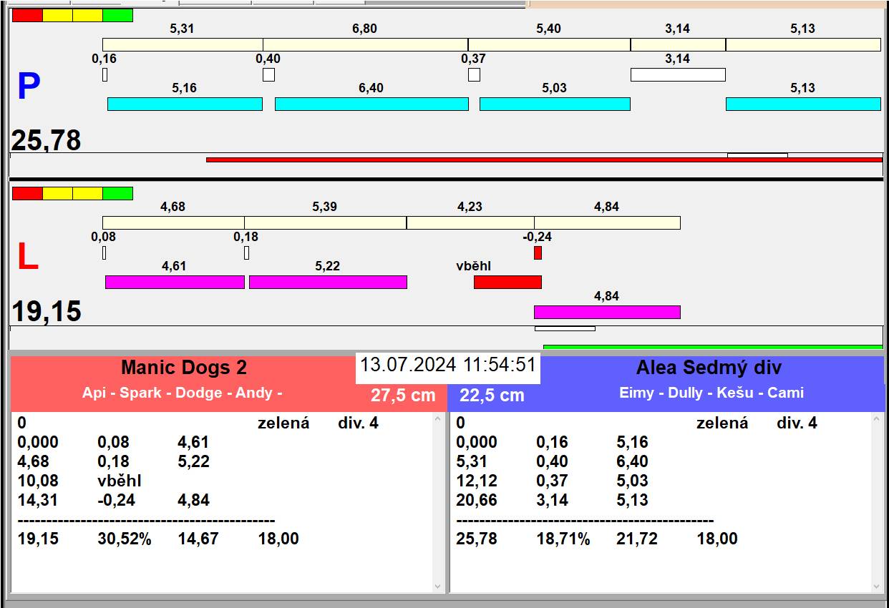889x608 pixels.
Task: Click the red L lane letter
Action: pos(28,258)
